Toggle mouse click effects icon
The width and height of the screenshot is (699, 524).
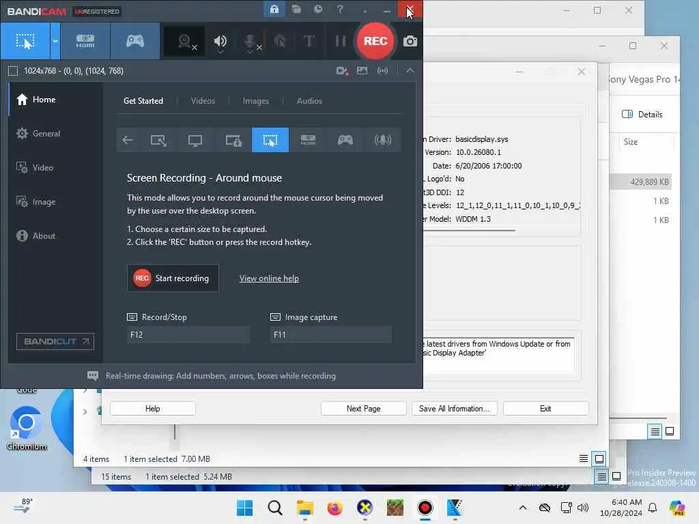point(279,42)
